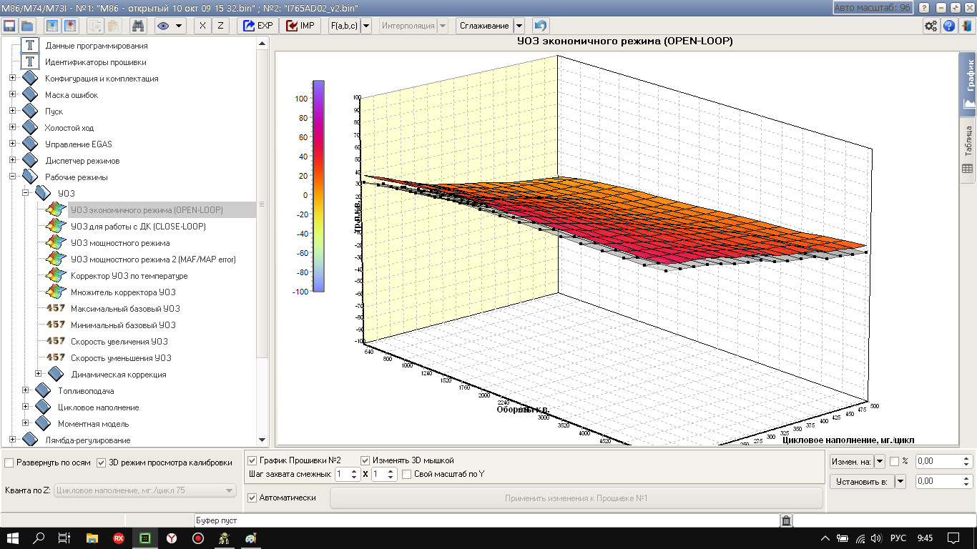Open the Windows Start menu
The height and width of the screenshot is (549, 977).
(x=13, y=538)
